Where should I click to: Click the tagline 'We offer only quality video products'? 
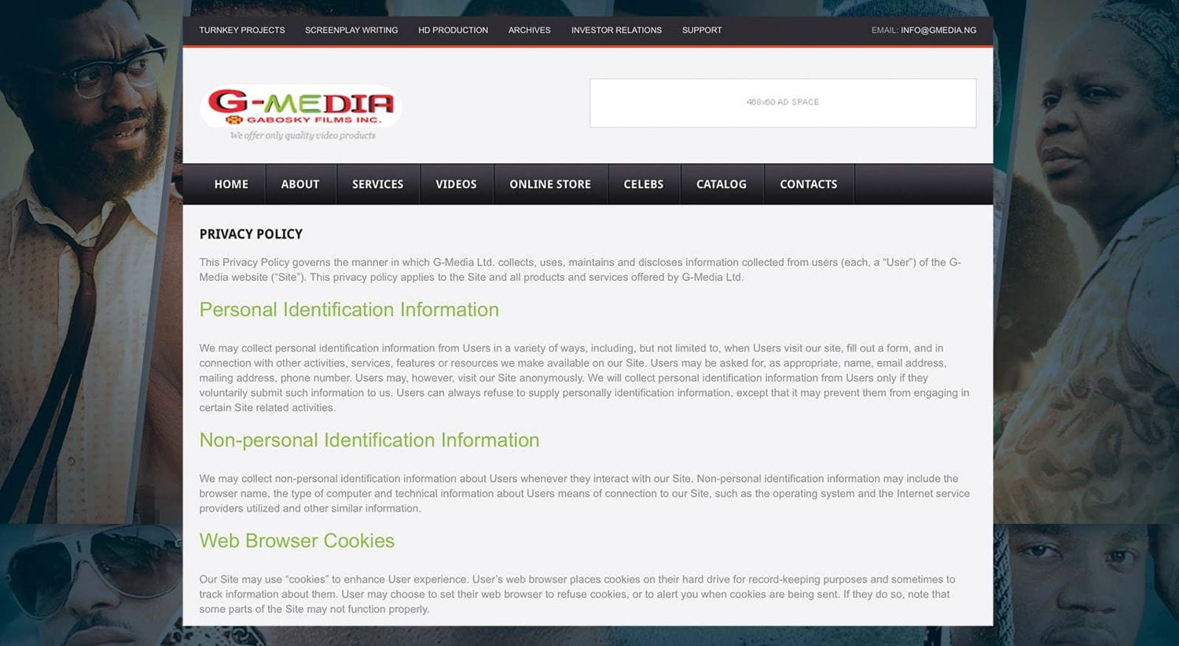[x=303, y=136]
